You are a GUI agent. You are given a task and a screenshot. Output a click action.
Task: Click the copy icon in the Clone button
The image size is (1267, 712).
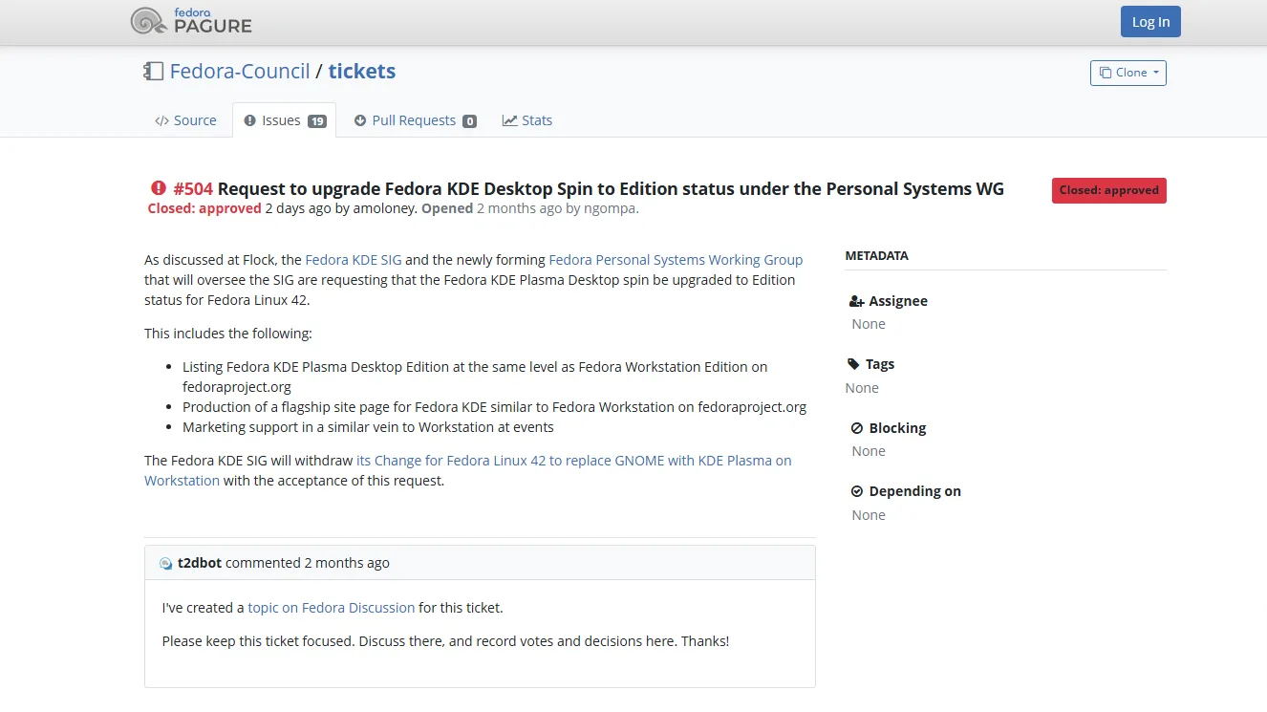(1106, 73)
